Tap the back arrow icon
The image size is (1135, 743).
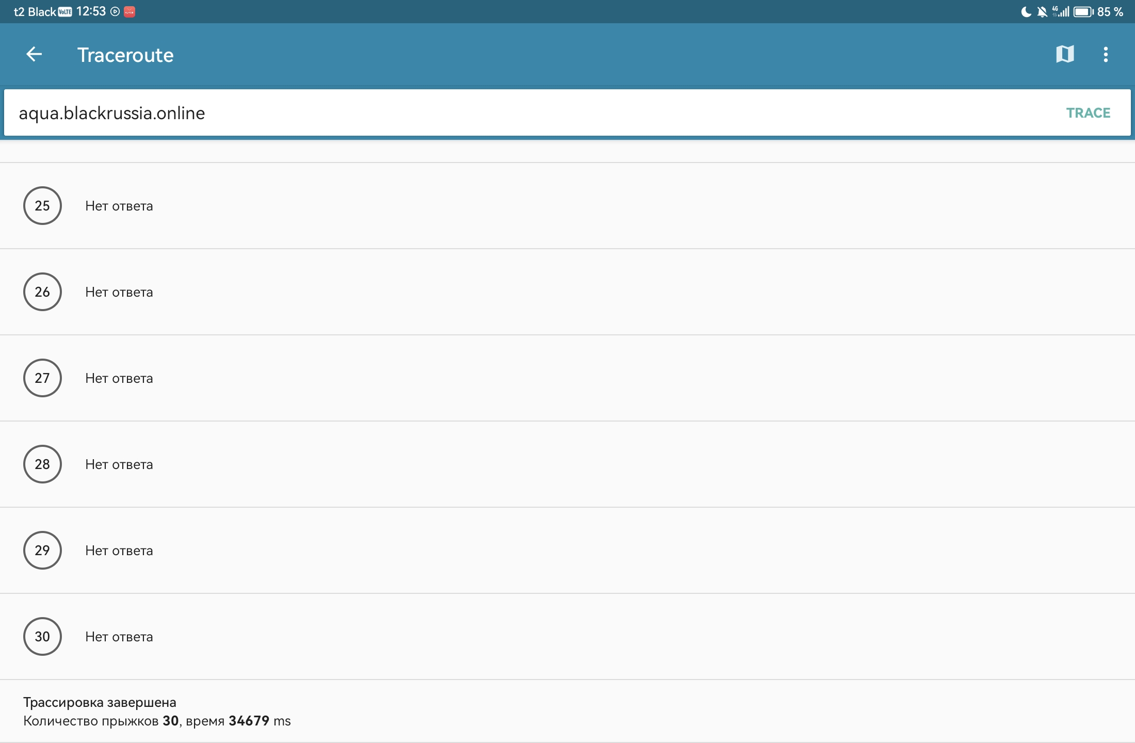(34, 54)
